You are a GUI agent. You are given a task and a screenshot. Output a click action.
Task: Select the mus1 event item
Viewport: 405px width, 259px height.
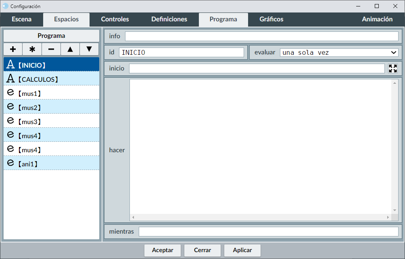51,93
